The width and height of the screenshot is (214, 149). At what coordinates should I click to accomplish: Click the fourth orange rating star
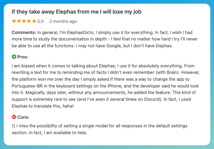[x=29, y=21]
